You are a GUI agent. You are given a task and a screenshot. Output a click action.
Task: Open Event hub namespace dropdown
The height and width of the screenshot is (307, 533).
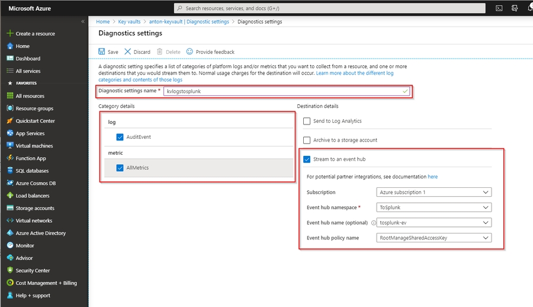click(x=434, y=207)
